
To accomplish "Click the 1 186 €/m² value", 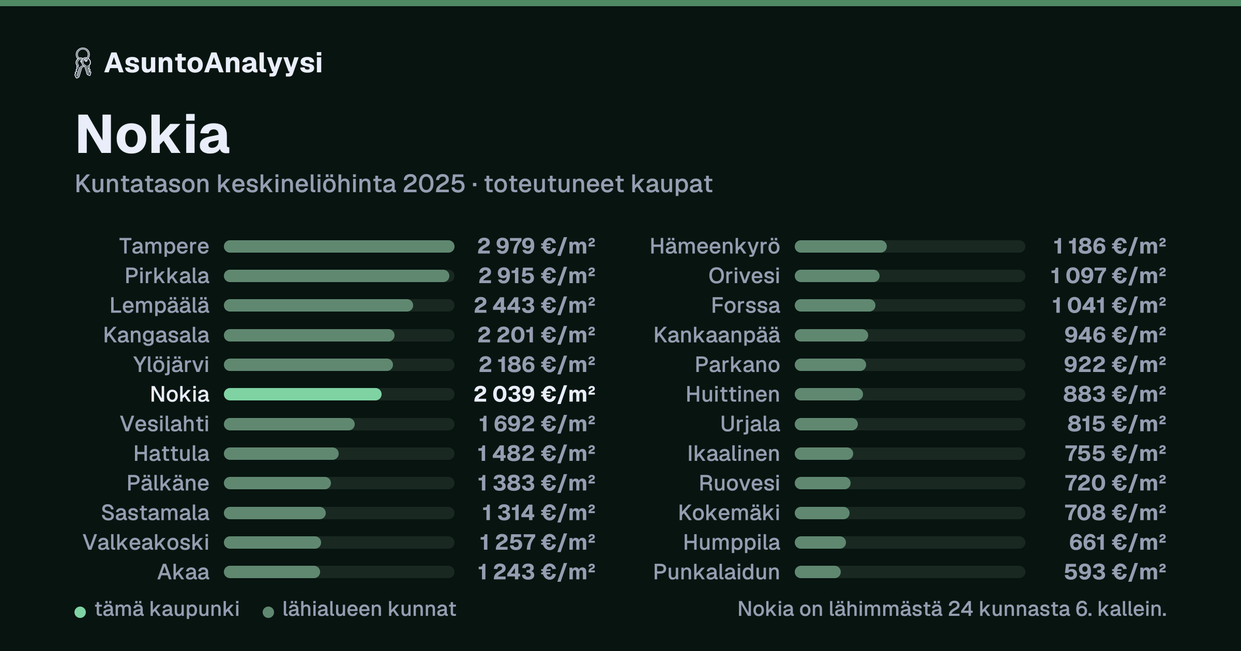I will click(x=1110, y=246).
